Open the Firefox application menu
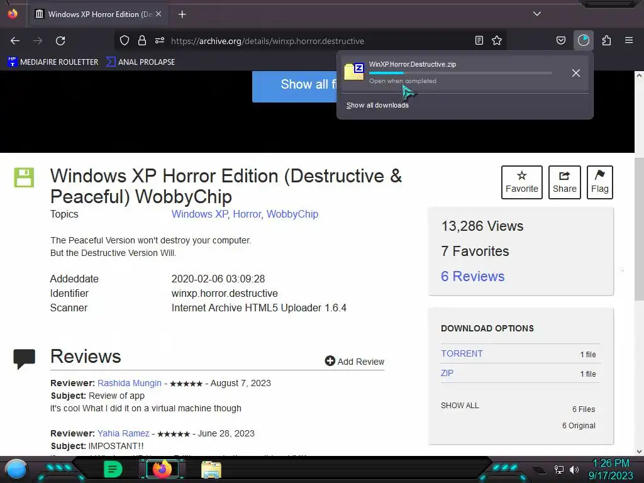Image resolution: width=644 pixels, height=483 pixels. pyautogui.click(x=629, y=40)
